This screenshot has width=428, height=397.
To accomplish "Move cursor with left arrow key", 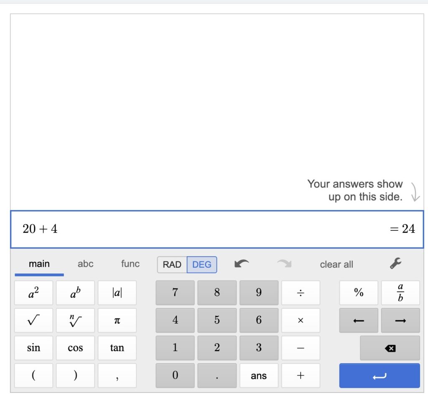I will [x=359, y=321].
